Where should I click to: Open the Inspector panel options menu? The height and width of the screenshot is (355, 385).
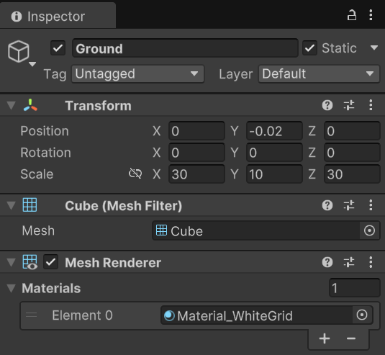click(x=371, y=15)
